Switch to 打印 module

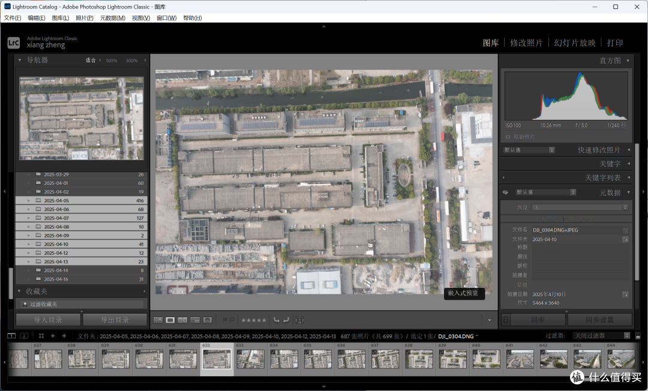click(614, 43)
